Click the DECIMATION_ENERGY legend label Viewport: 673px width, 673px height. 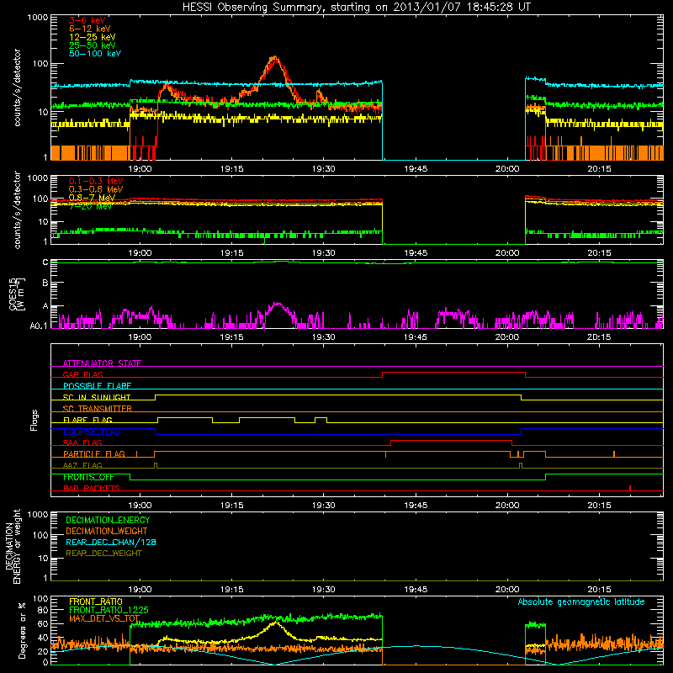(108, 520)
